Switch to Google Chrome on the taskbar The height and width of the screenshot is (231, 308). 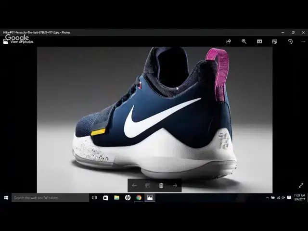139,198
